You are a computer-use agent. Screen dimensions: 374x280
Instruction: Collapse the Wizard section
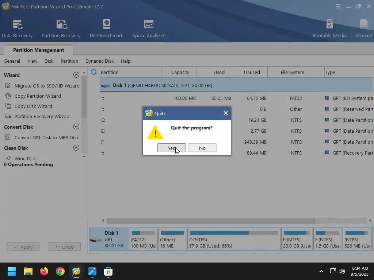coord(76,75)
